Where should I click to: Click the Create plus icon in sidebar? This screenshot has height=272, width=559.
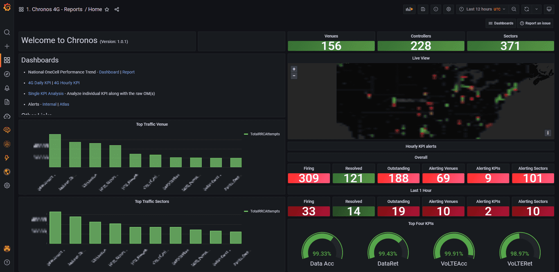(7, 46)
